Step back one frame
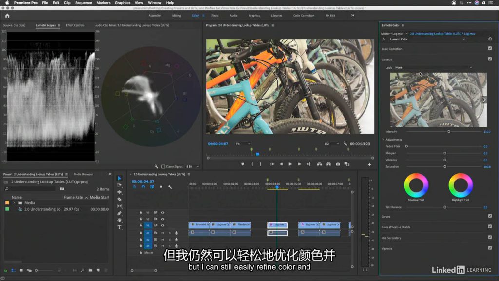Viewport: 499px width, 281px height. click(281, 164)
